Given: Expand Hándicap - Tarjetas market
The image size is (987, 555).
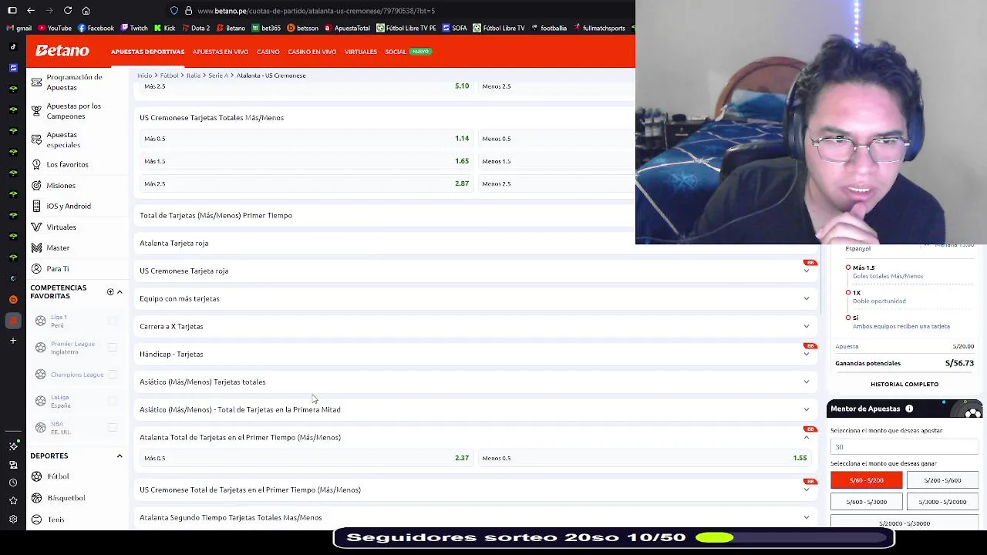Looking at the screenshot, I should 477,354.
